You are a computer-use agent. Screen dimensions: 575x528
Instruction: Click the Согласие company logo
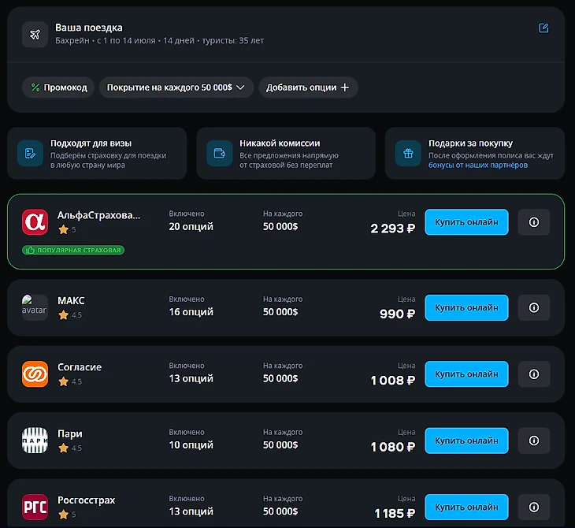[35, 374]
